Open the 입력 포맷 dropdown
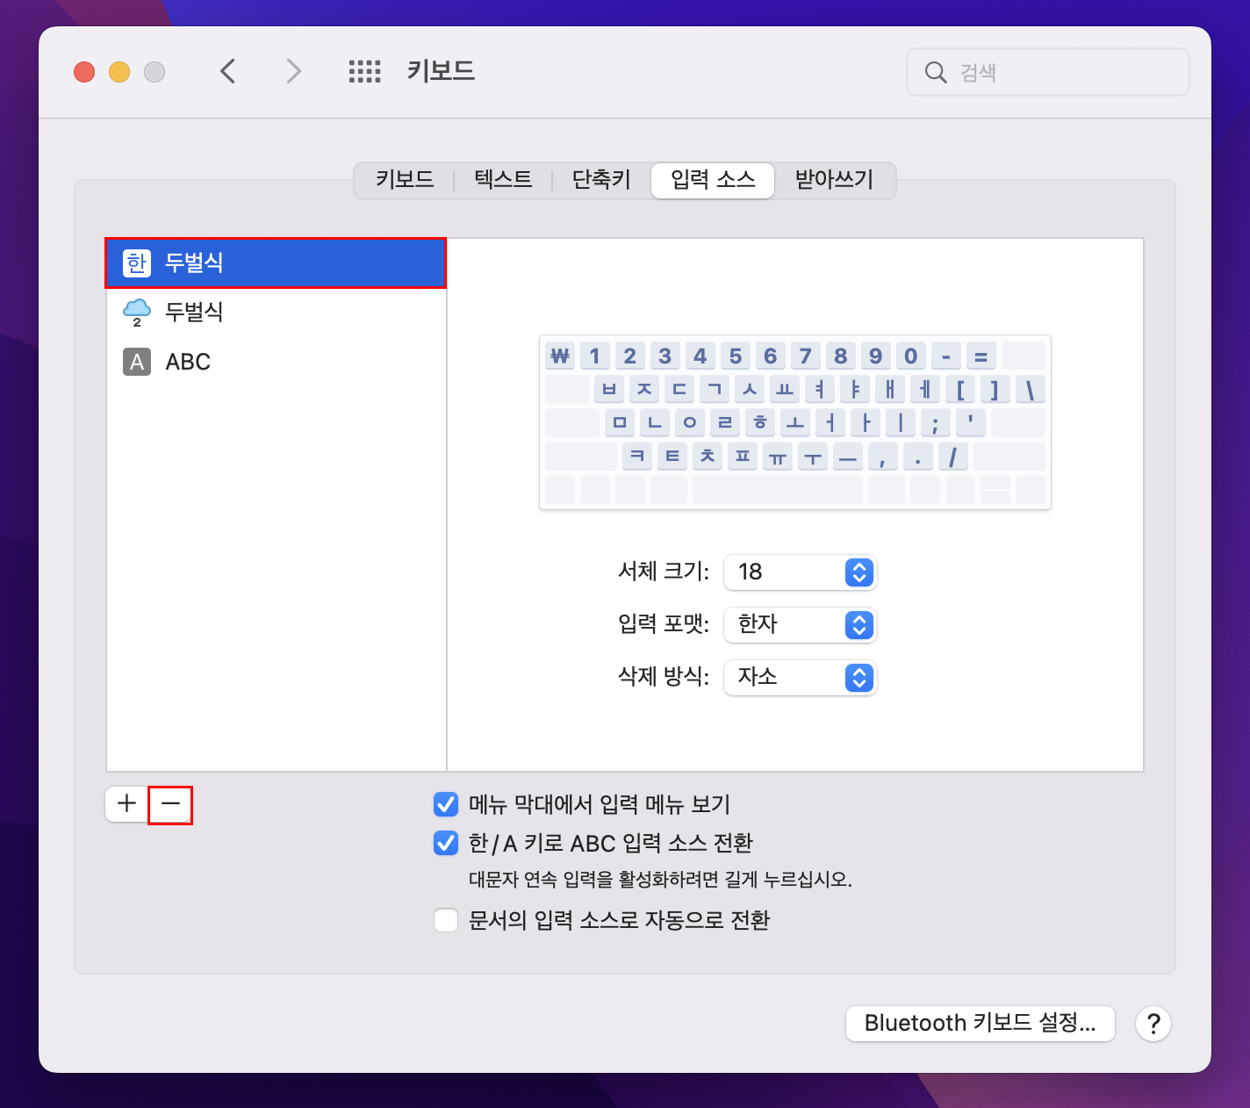This screenshot has width=1250, height=1108. click(801, 625)
